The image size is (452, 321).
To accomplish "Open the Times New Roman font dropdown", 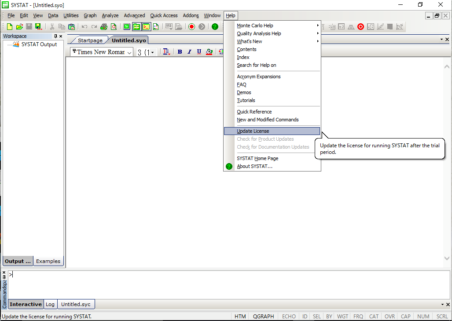I will click(x=129, y=52).
